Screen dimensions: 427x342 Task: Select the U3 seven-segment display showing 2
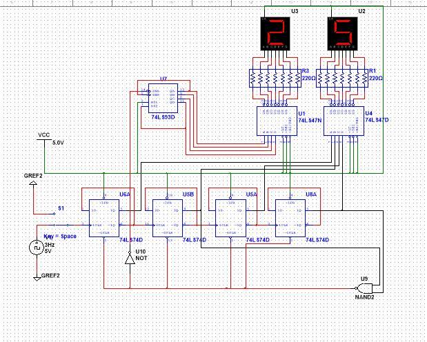275,34
